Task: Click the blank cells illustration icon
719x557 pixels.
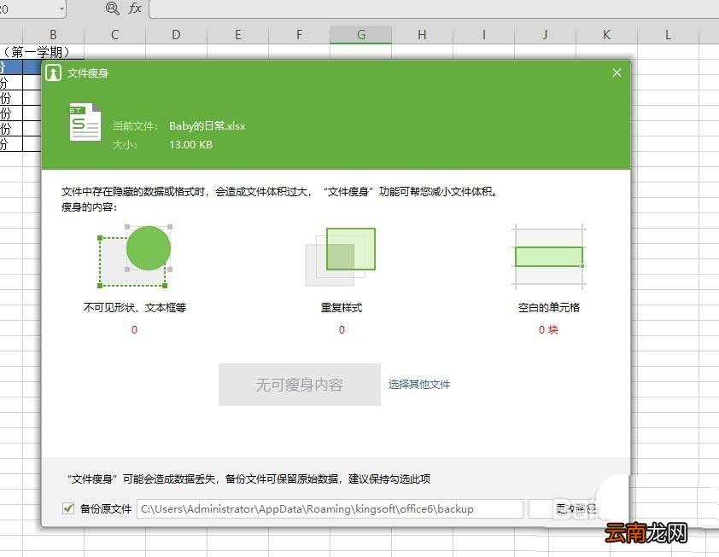Action: (x=549, y=257)
